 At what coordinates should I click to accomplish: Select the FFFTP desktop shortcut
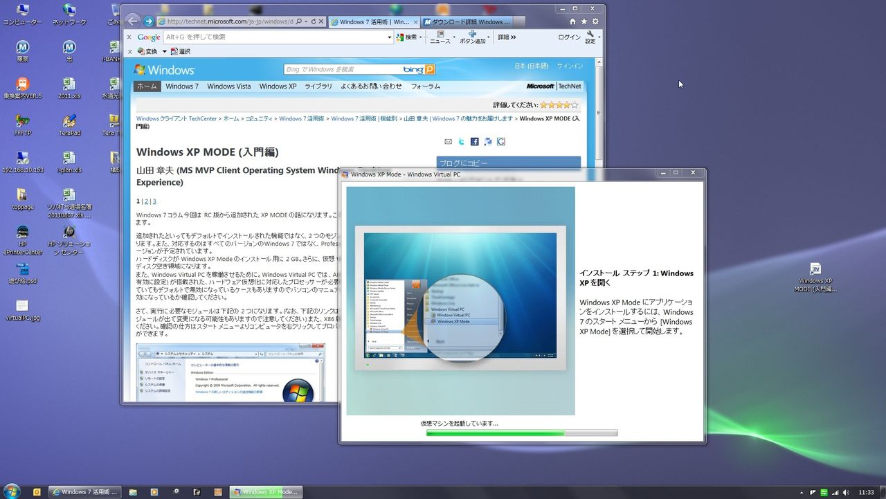22,125
